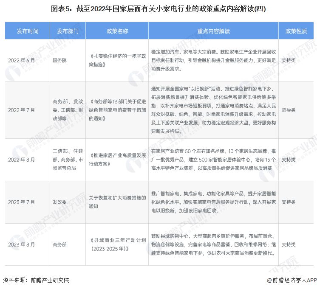This screenshot has height=289, width=317.
Task: Select the 发布部门 column header
Action: pos(68,31)
